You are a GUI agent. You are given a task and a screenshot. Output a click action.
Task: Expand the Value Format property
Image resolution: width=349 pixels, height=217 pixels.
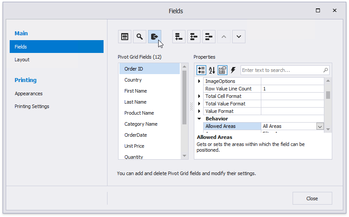coord(199,111)
